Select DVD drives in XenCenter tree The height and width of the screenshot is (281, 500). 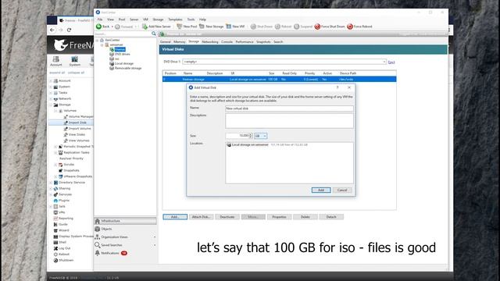point(122,54)
